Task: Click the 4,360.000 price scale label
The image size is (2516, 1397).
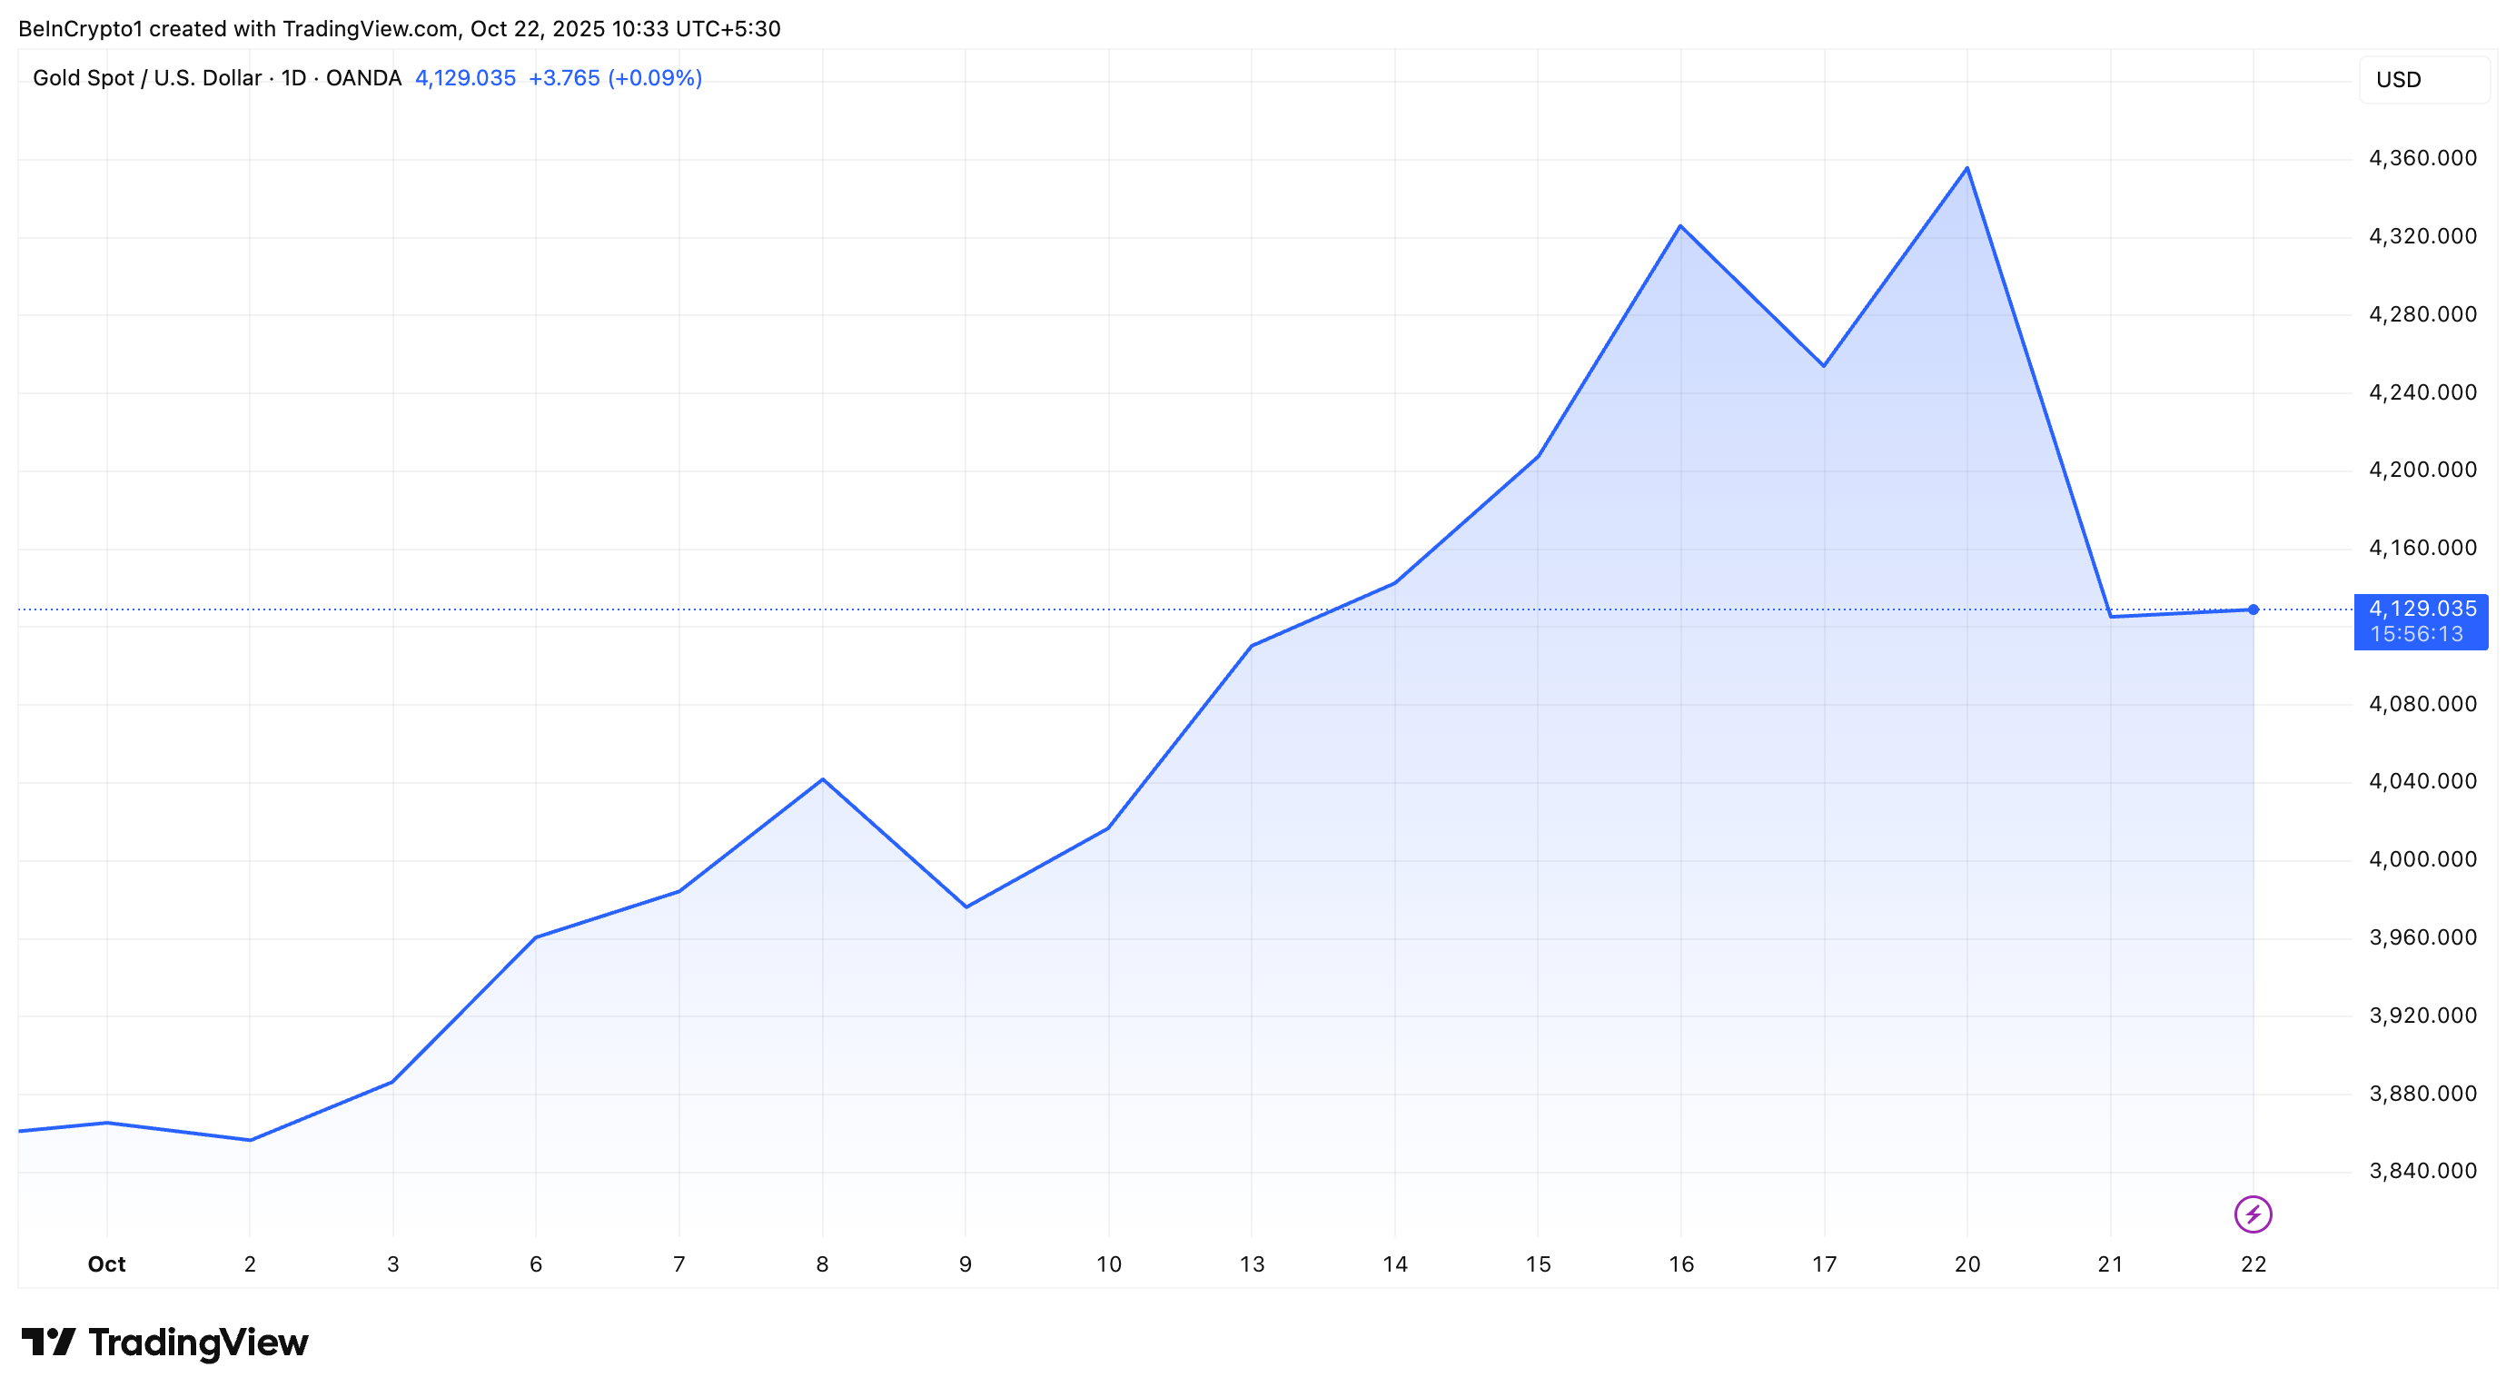Action: point(2422,158)
